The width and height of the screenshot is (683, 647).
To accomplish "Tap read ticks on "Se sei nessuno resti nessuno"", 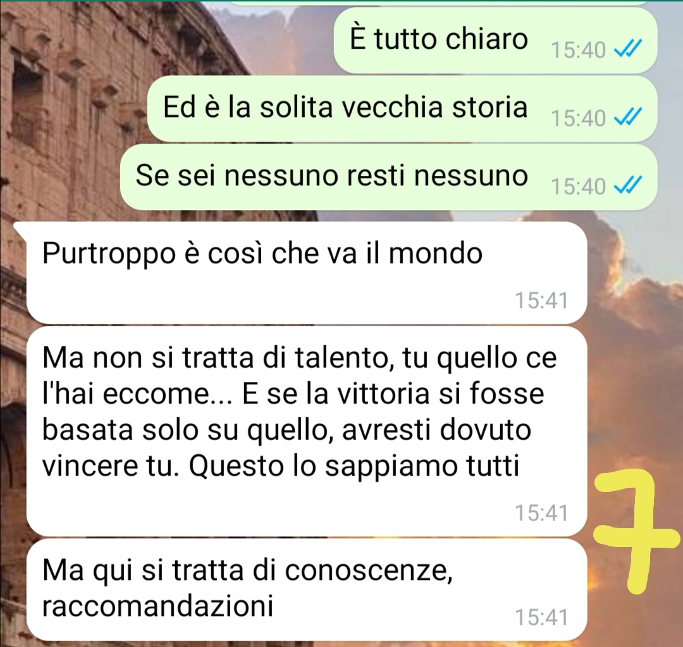I will (628, 185).
